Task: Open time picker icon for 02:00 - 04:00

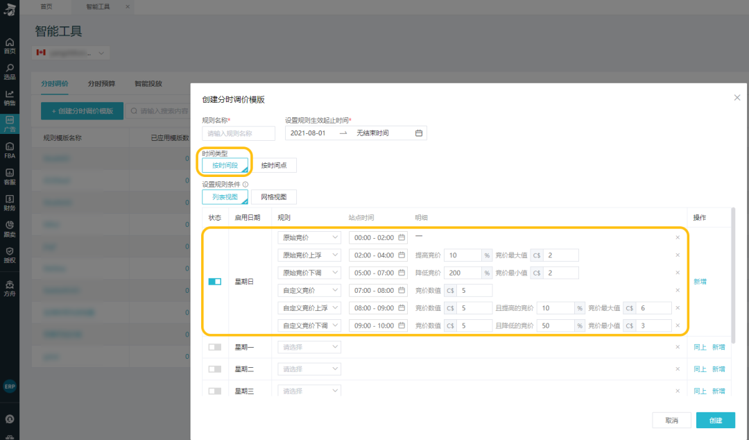Action: coord(402,255)
